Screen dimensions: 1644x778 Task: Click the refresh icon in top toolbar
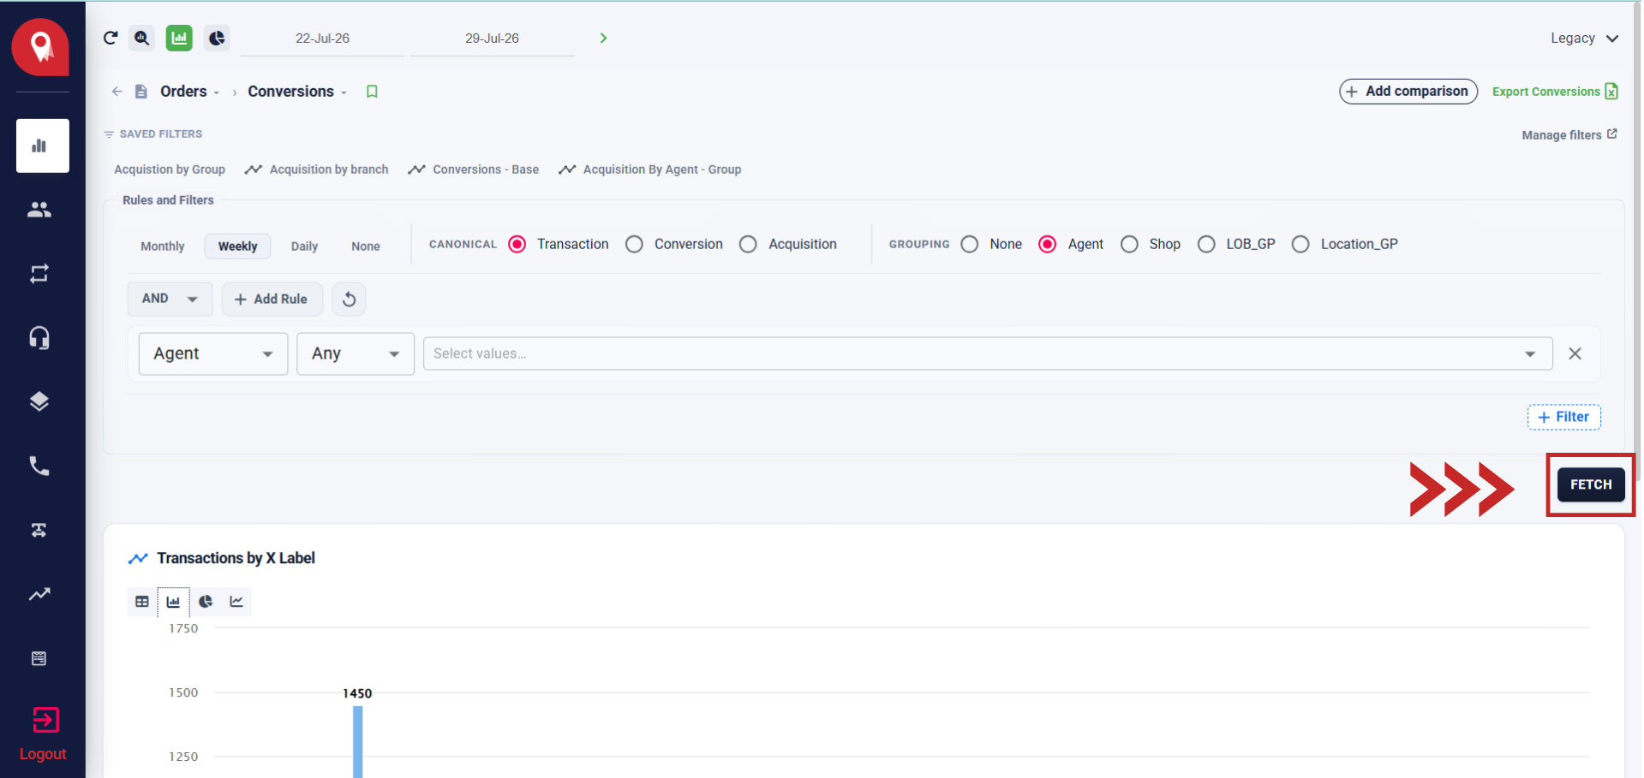point(111,38)
